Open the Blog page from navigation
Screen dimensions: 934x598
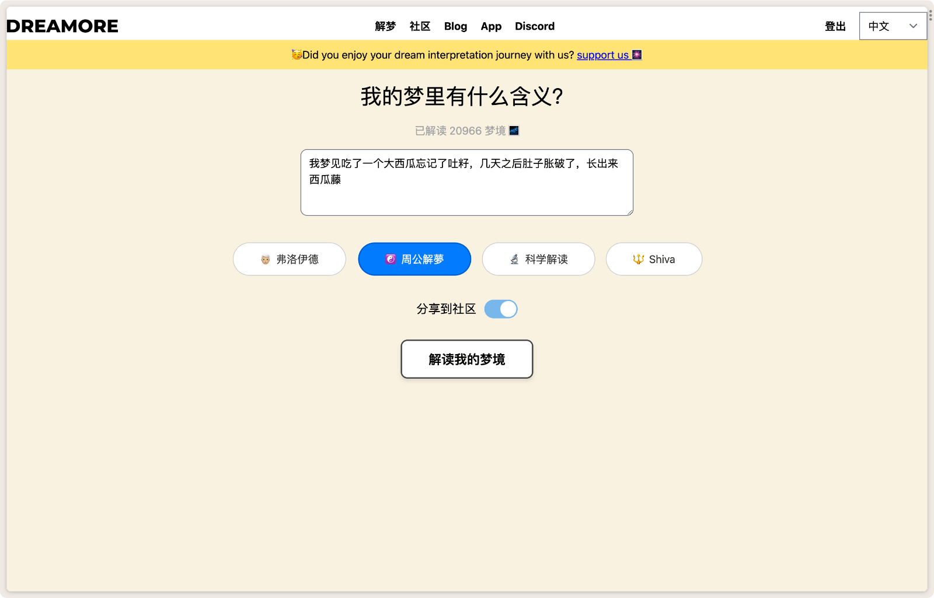[x=455, y=26]
